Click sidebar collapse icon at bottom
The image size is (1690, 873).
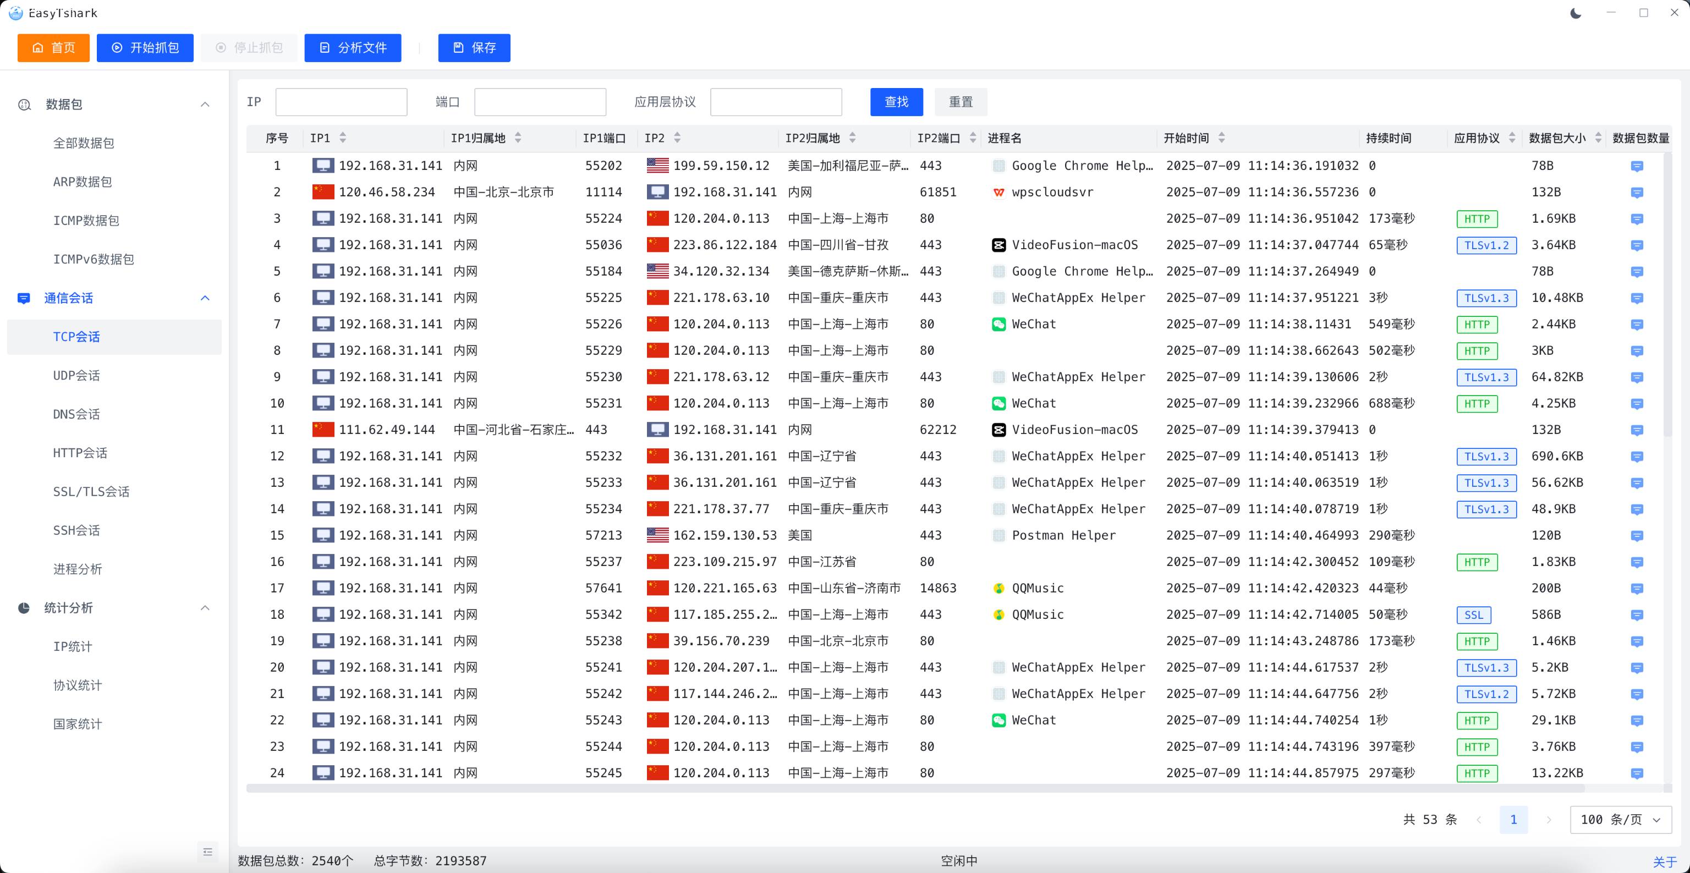point(207,852)
